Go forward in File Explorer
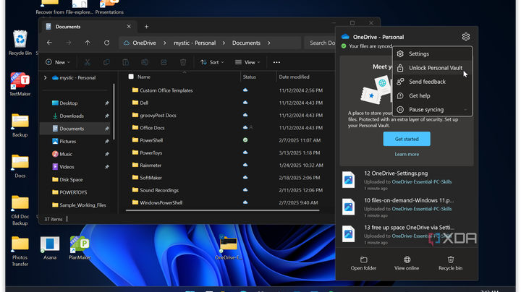Screen dimensions: 521x292 [69, 43]
